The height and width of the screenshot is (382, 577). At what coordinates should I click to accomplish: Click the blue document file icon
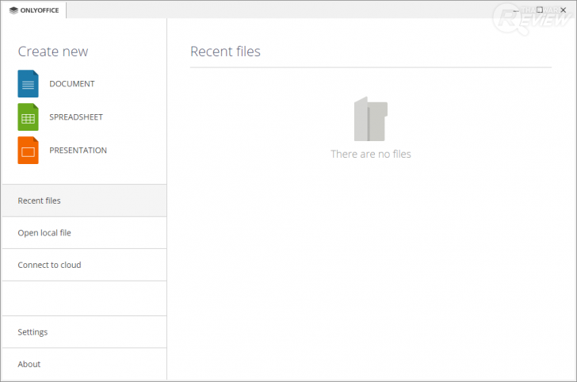pos(28,84)
